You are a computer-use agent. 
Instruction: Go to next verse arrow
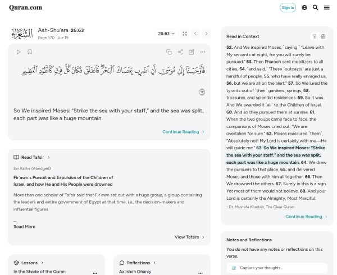pos(206,34)
